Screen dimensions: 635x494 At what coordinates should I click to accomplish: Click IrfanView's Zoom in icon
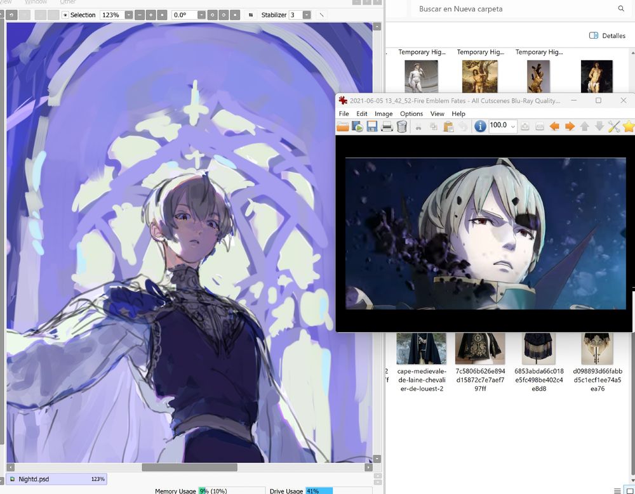click(525, 127)
